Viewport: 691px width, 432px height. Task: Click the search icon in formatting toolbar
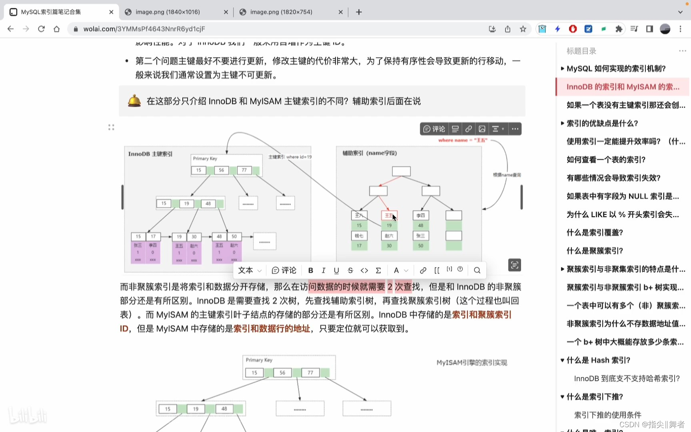pyautogui.click(x=477, y=270)
